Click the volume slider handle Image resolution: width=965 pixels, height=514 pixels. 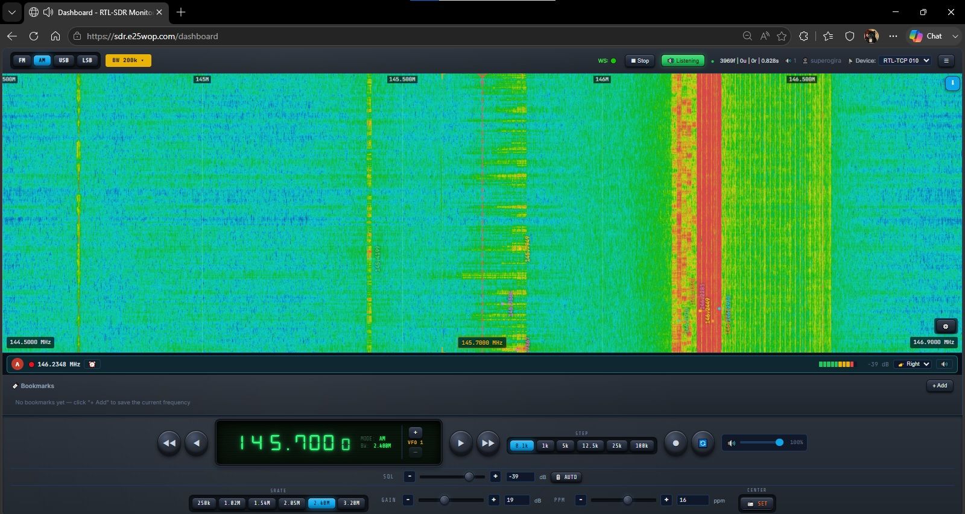[779, 442]
